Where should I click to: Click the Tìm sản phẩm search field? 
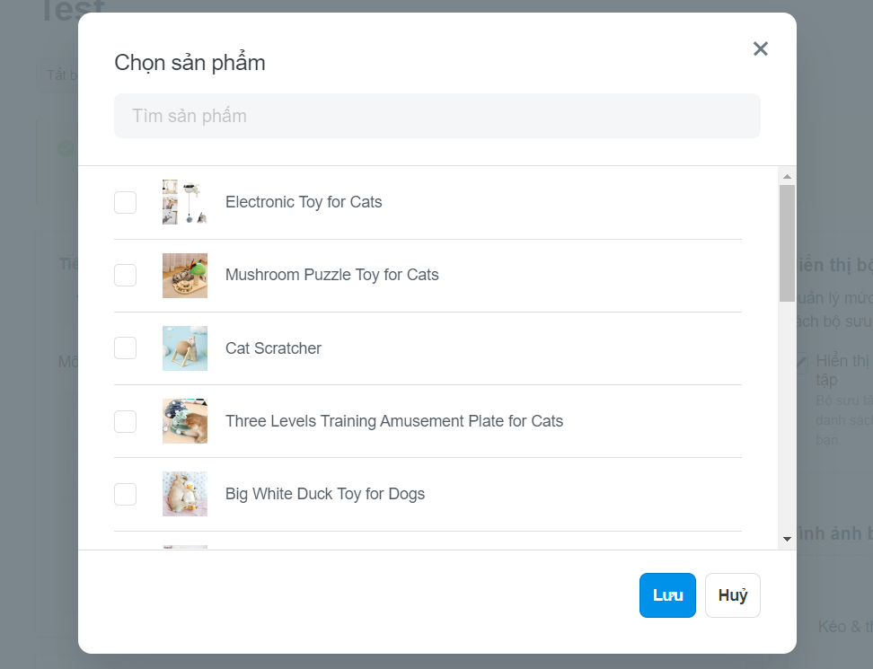tap(437, 116)
